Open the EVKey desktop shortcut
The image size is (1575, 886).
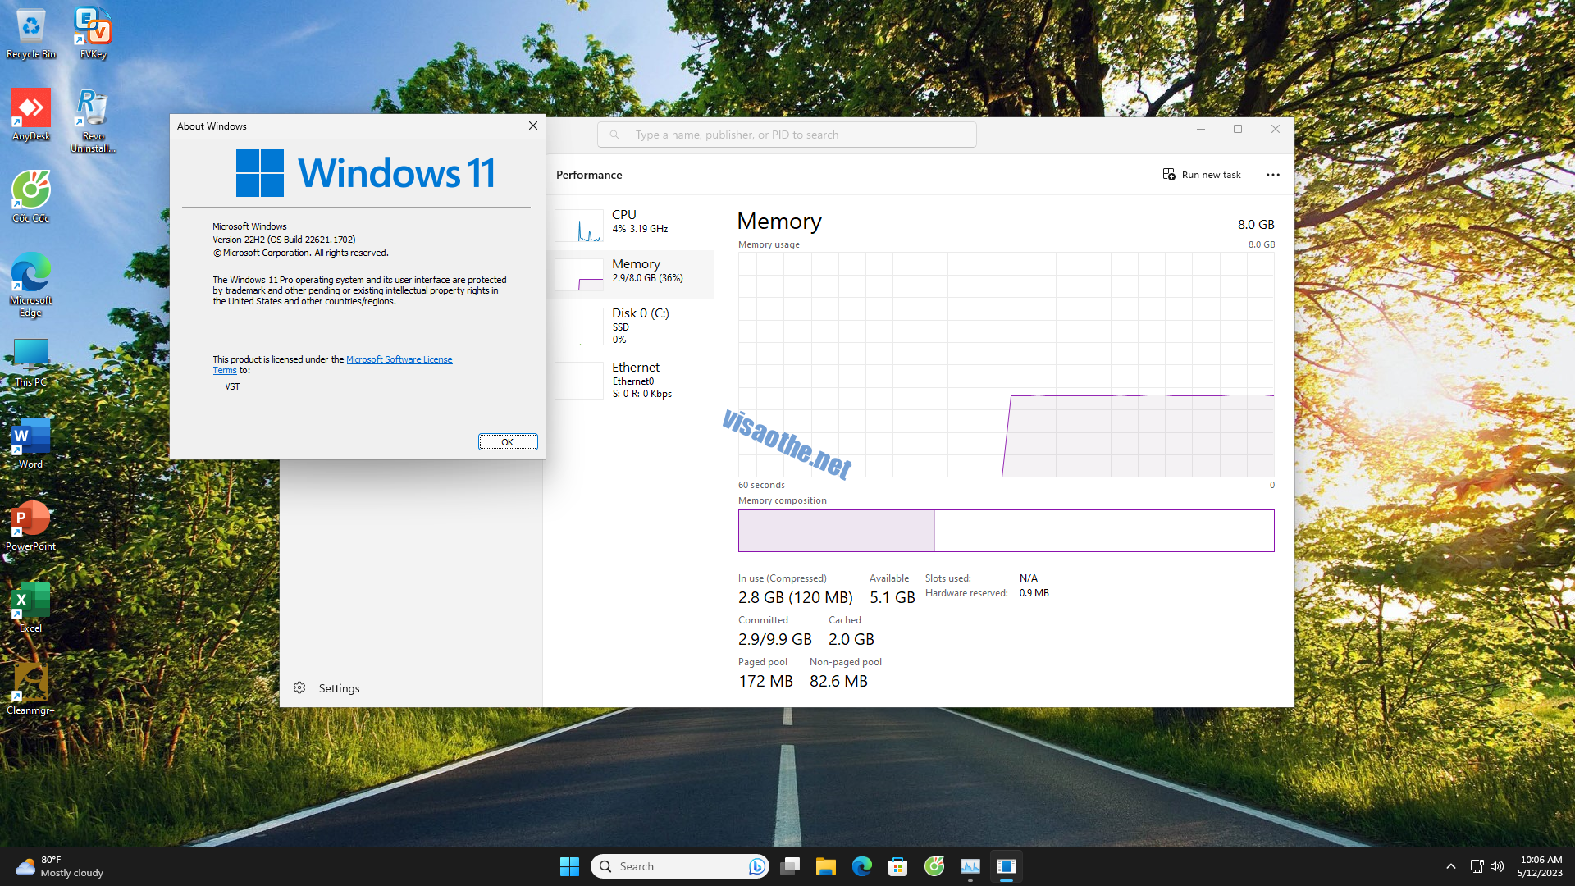(93, 34)
